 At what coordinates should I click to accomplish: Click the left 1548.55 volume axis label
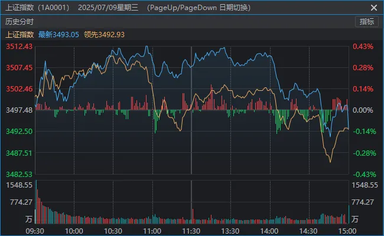click(19, 185)
